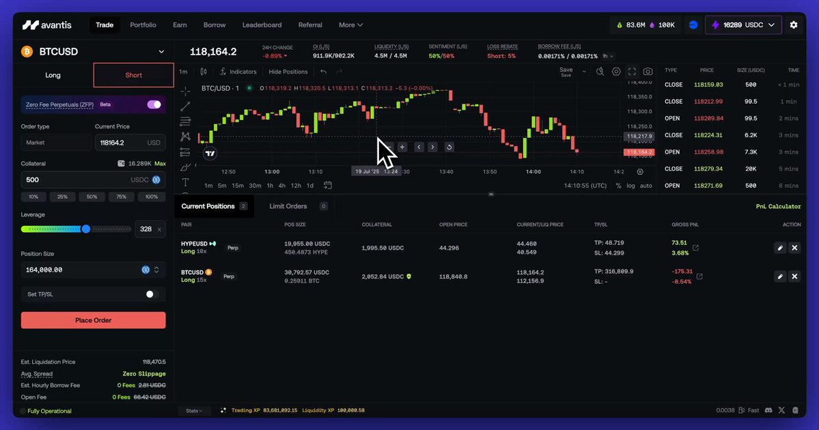The height and width of the screenshot is (430, 819).
Task: Toggle position size denomination coin icon
Action: [x=145, y=270]
